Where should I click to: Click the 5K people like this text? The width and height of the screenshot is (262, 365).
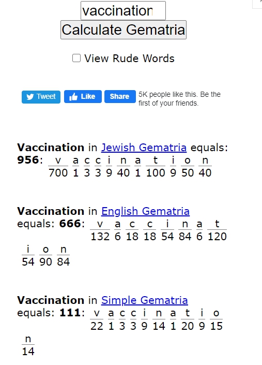tap(179, 99)
